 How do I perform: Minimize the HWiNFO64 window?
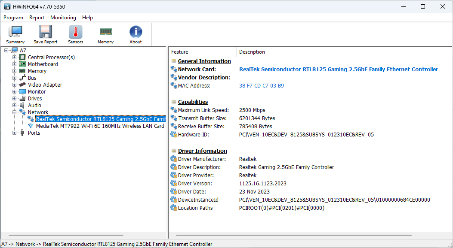pos(404,6)
